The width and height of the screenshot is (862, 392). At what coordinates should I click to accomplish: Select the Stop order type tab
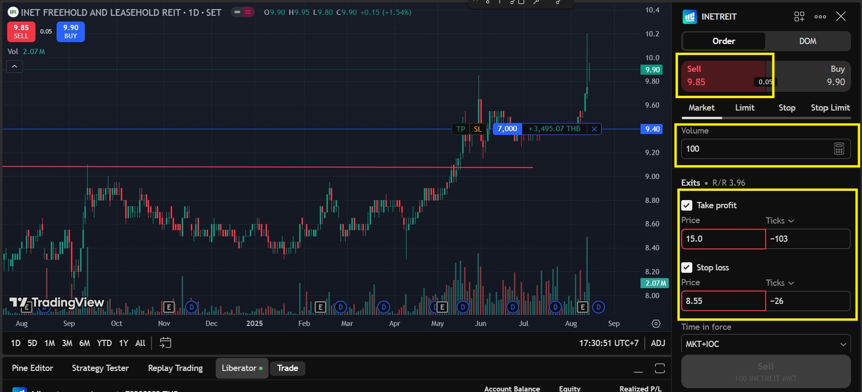coord(787,108)
